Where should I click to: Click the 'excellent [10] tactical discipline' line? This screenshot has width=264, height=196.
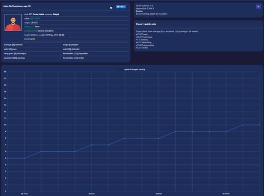pos(39,31)
